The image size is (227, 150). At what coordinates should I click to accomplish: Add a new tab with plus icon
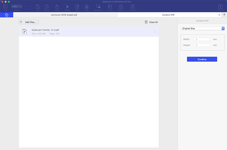pos(224,15)
